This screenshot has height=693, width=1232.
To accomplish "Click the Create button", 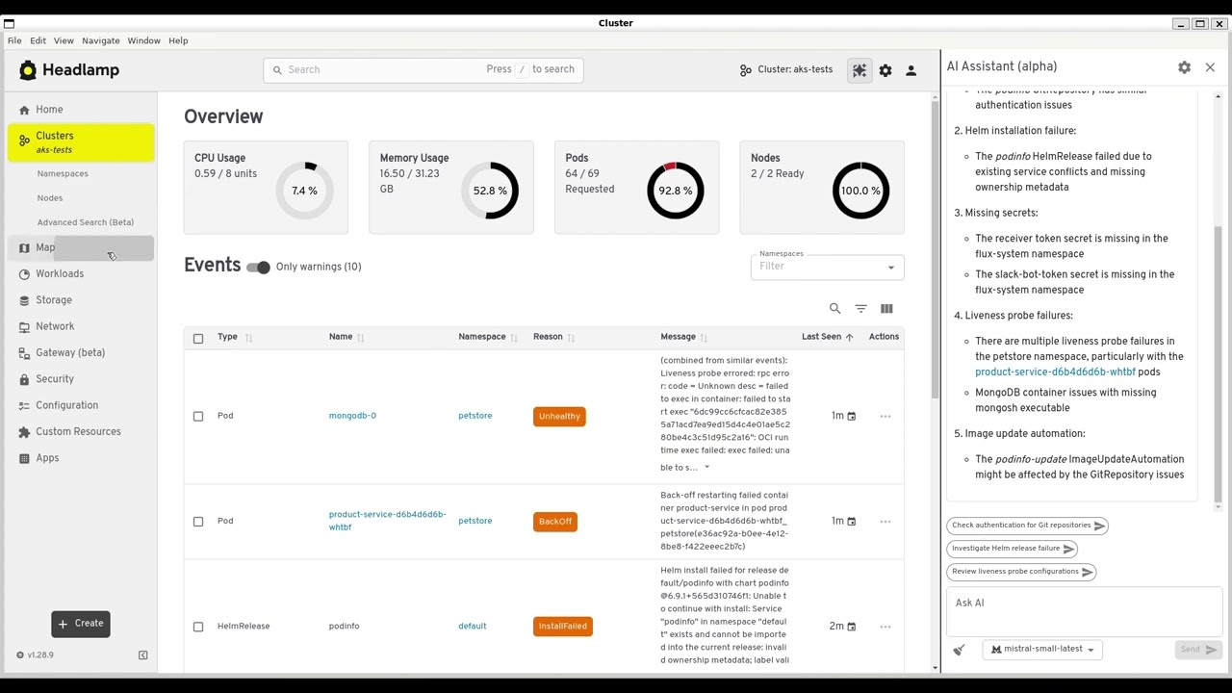I will (x=81, y=624).
